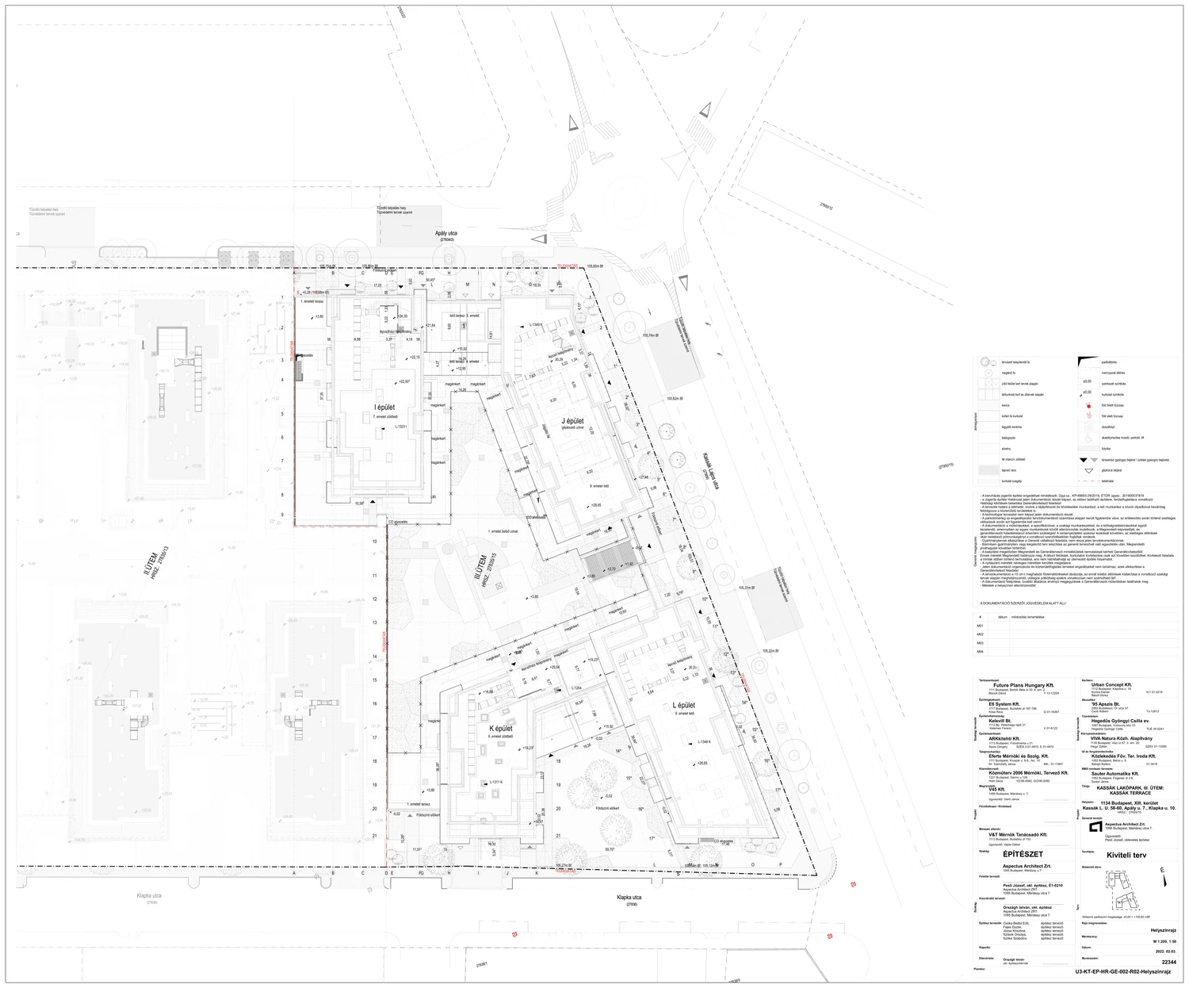Click the 'Apály utca' street label
The height and width of the screenshot is (988, 1189).
coord(446,234)
